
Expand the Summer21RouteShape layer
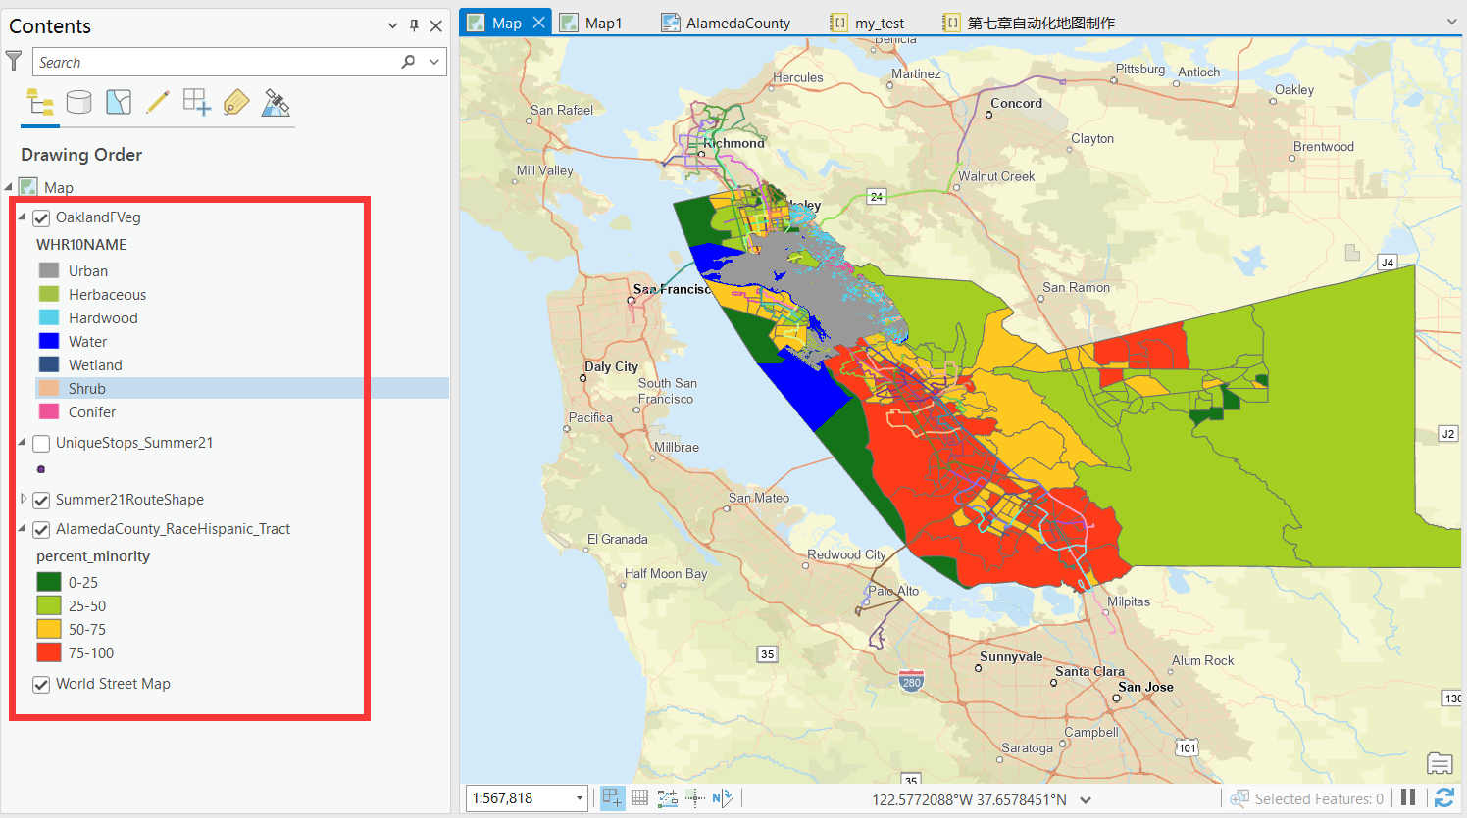coord(24,499)
